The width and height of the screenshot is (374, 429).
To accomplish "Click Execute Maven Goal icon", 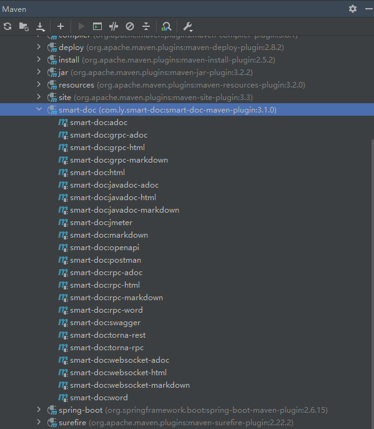I will pyautogui.click(x=97, y=26).
